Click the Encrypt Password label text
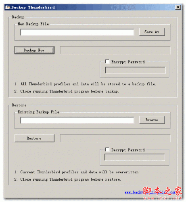Screen dimensions: 186x202 (128, 62)
